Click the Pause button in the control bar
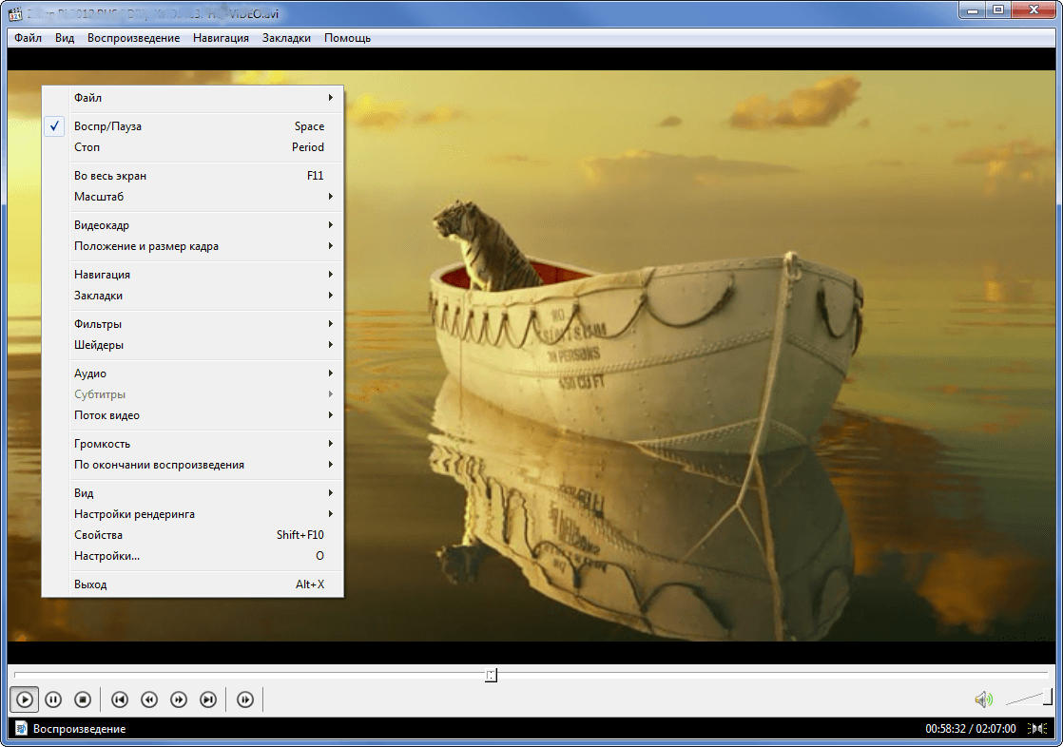The width and height of the screenshot is (1063, 747). click(53, 699)
